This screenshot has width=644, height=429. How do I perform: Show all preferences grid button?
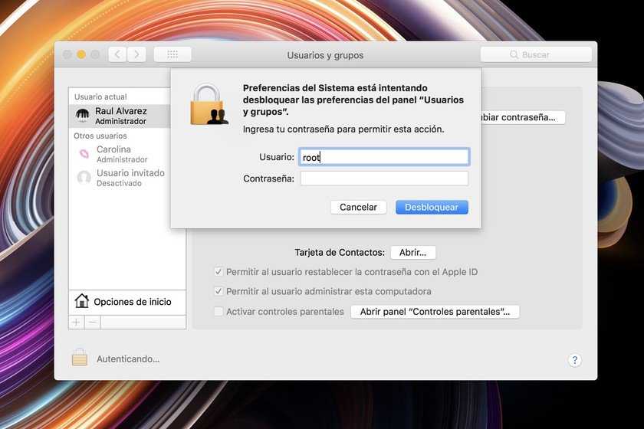[172, 54]
